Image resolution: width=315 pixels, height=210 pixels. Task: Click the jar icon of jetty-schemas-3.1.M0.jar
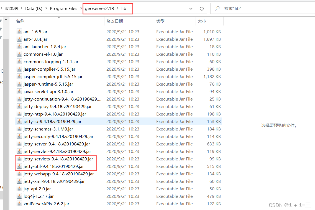click(19, 129)
